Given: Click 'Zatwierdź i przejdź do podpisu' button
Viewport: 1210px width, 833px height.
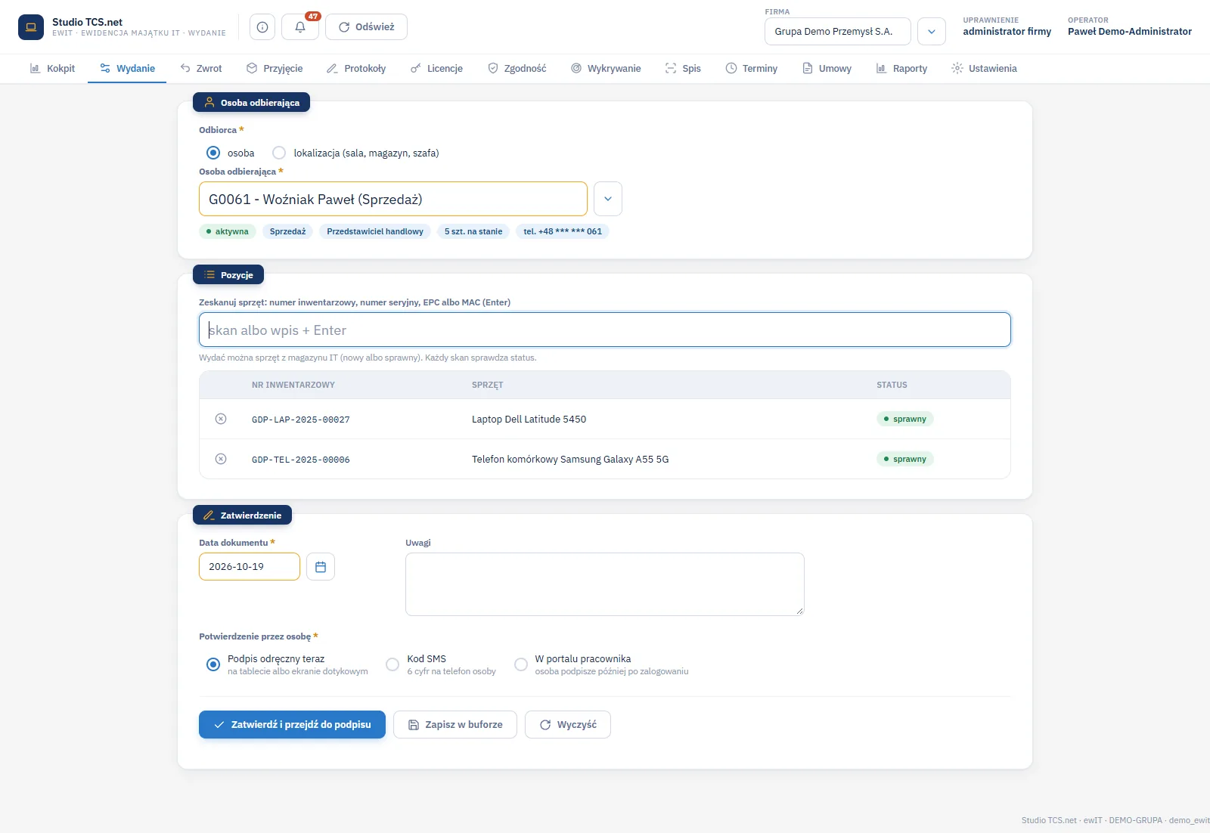Looking at the screenshot, I should [292, 724].
